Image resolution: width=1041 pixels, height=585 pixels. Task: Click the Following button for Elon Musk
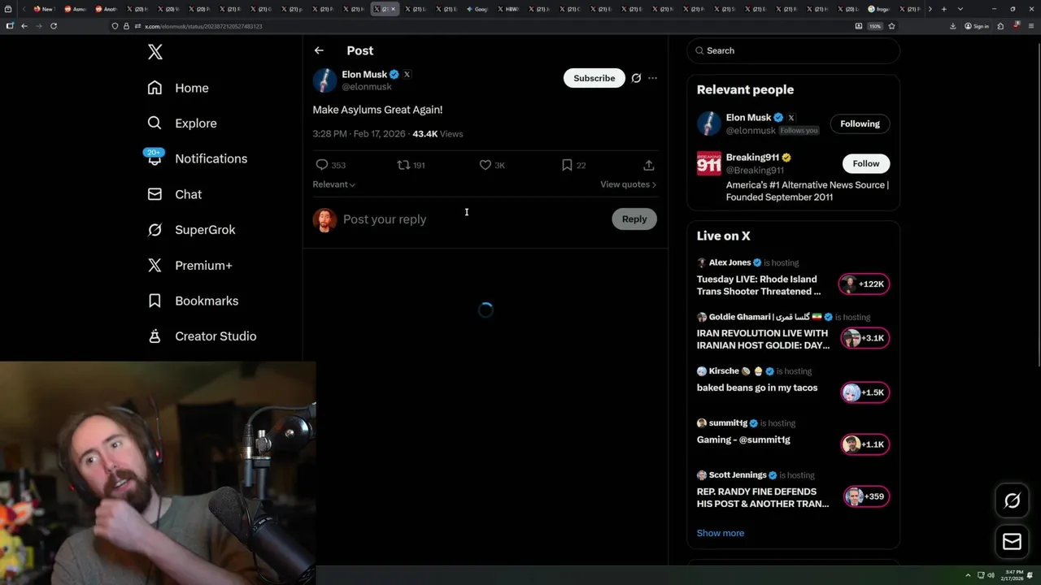(x=860, y=123)
